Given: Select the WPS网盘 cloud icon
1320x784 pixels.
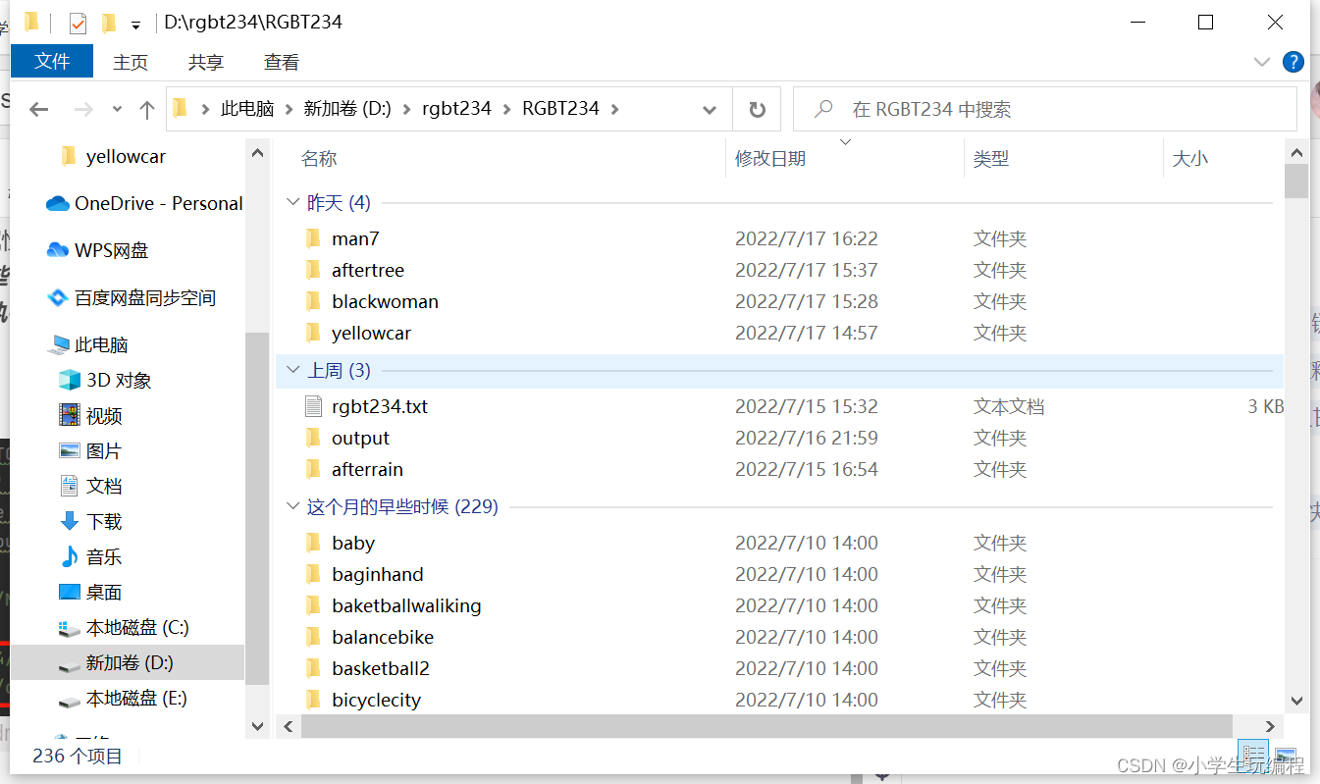Looking at the screenshot, I should click(58, 250).
